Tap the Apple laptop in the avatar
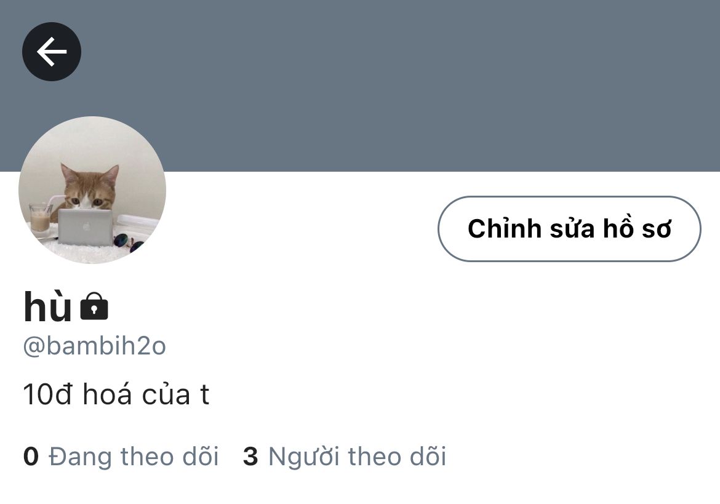This screenshot has height=504, width=720. coord(86,227)
